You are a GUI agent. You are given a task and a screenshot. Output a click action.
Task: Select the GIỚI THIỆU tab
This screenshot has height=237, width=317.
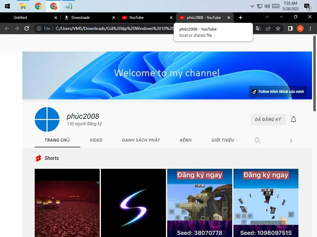point(223,140)
